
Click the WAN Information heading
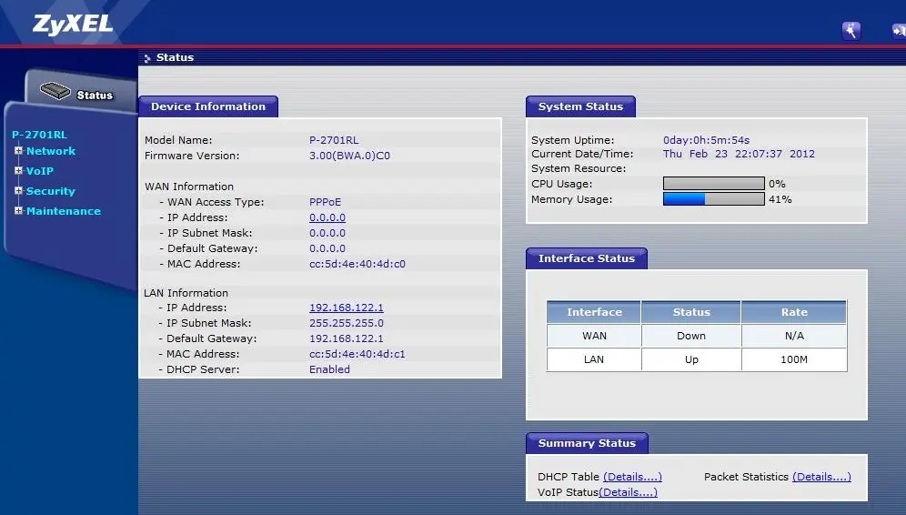pyautogui.click(x=189, y=187)
